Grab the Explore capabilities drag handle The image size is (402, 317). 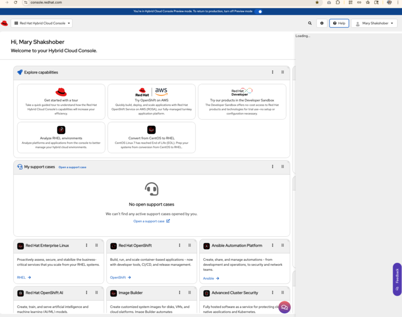(283, 72)
